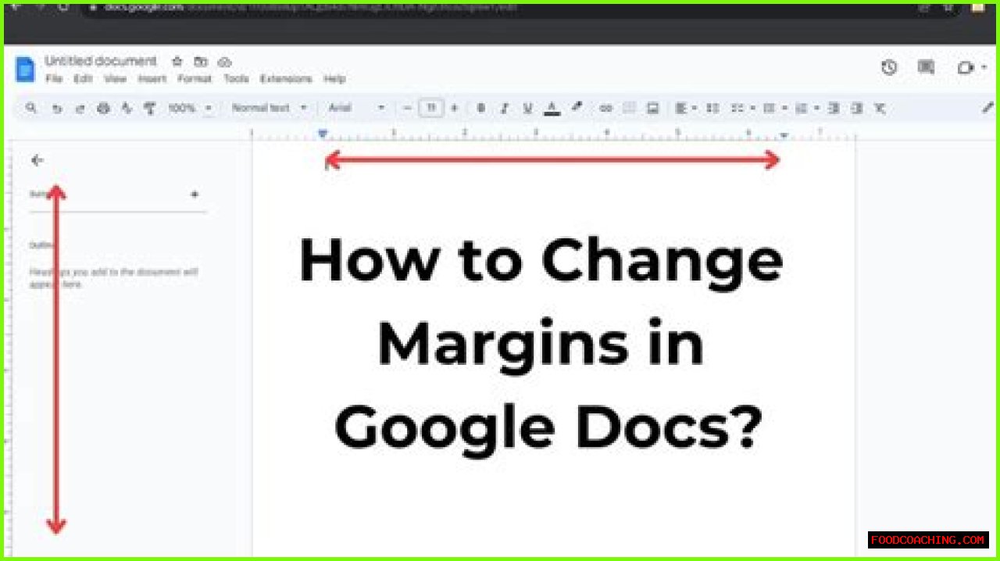The width and height of the screenshot is (1000, 561).
Task: Click the plus icon beside Summary
Action: coord(195,195)
